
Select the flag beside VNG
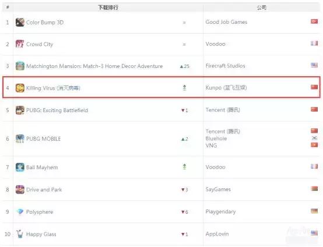click(x=314, y=145)
